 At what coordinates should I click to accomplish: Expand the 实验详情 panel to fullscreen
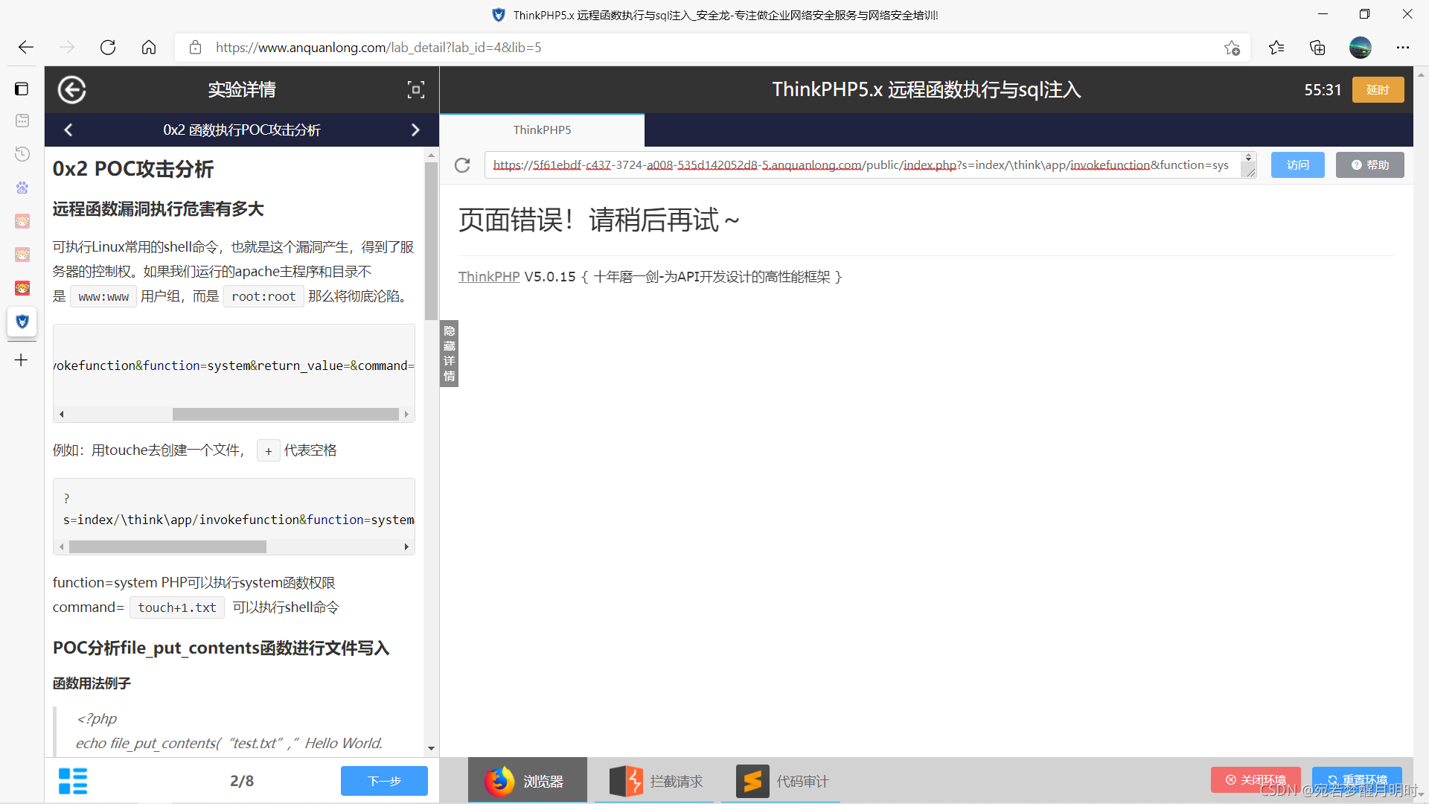(416, 90)
